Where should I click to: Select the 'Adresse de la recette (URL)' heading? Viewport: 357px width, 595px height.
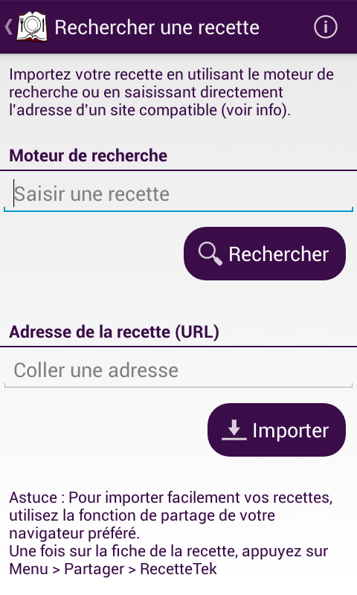pos(114,332)
